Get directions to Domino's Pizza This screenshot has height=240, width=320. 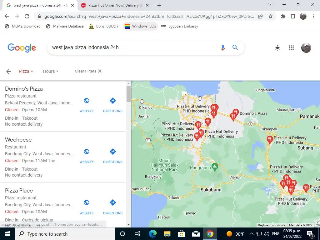[112, 105]
